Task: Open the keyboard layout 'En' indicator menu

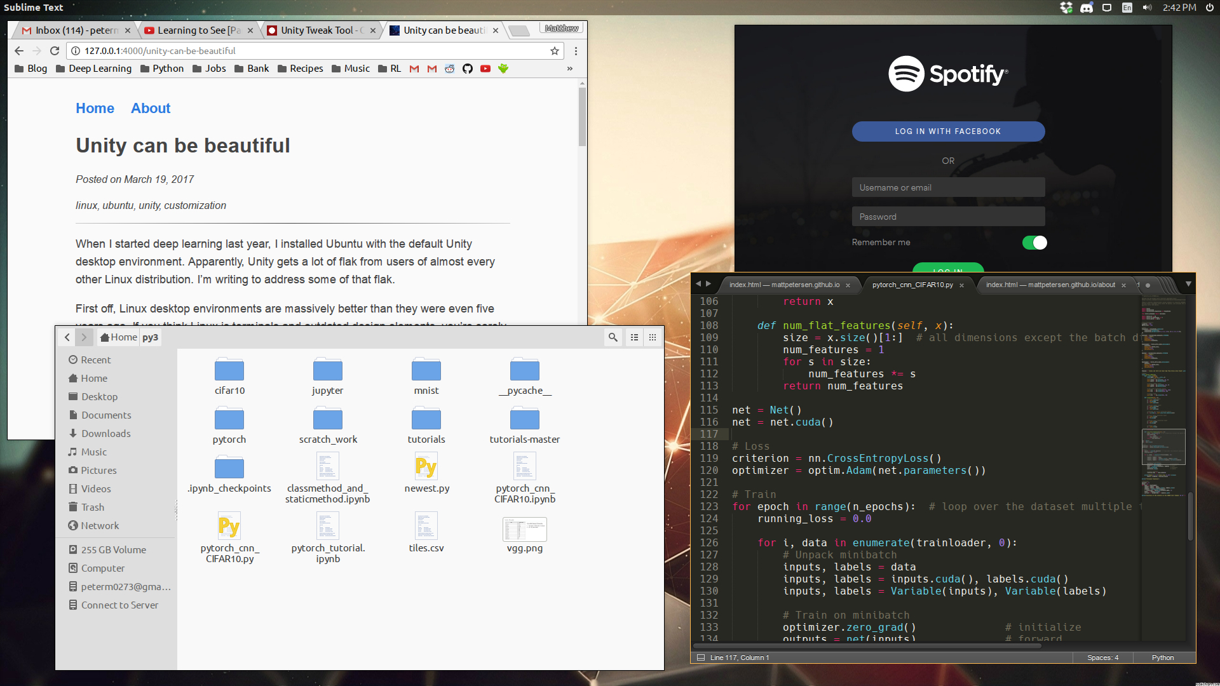Action: click(1125, 8)
